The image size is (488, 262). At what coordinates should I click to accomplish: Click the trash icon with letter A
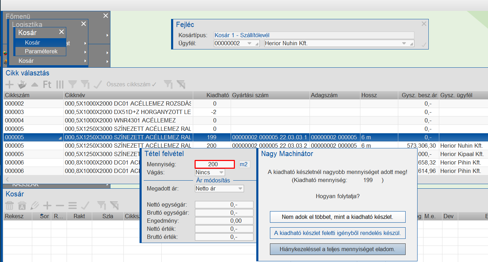(x=22, y=206)
